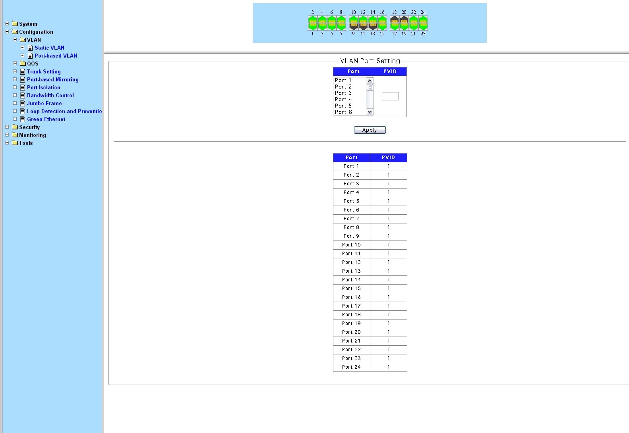Screen dimensions: 629x433
Task: Go to the Bandwidth Control page
Action: (x=50, y=95)
